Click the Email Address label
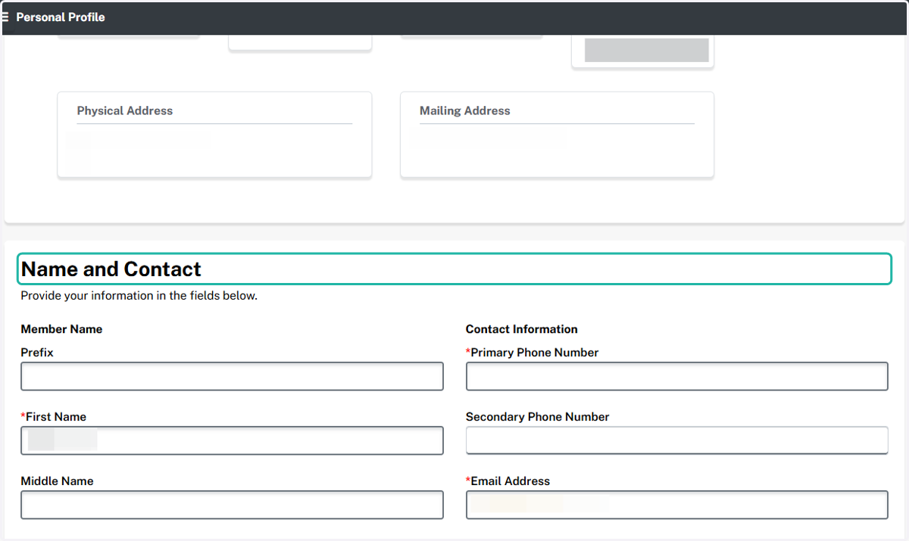Image resolution: width=909 pixels, height=541 pixels. coord(508,481)
